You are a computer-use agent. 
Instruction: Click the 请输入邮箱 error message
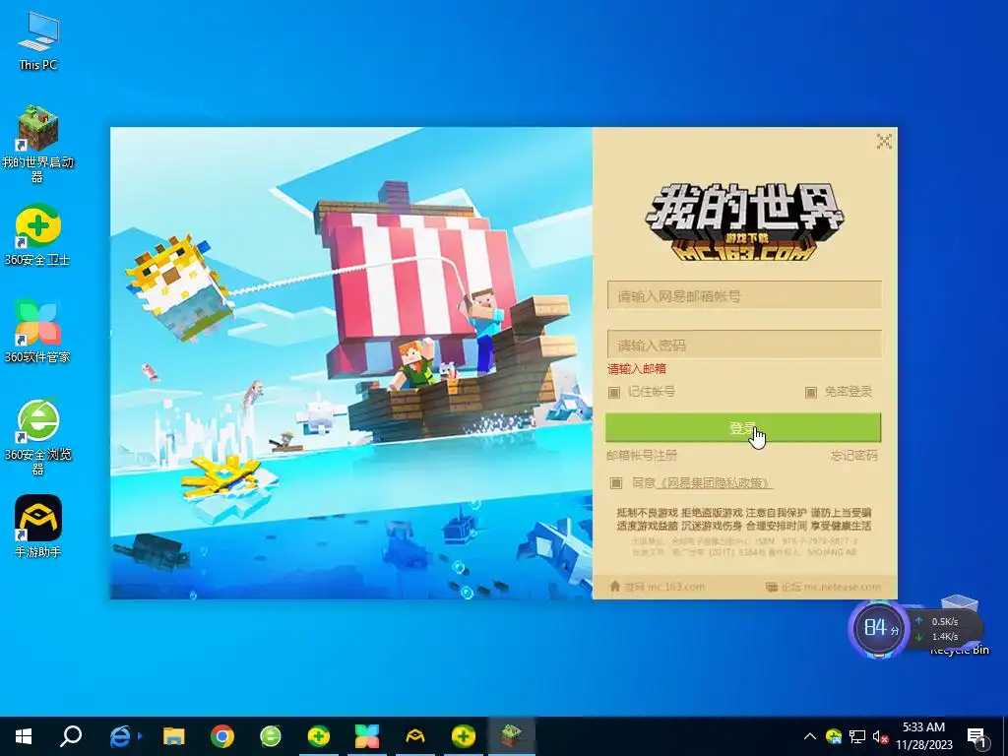pyautogui.click(x=637, y=369)
